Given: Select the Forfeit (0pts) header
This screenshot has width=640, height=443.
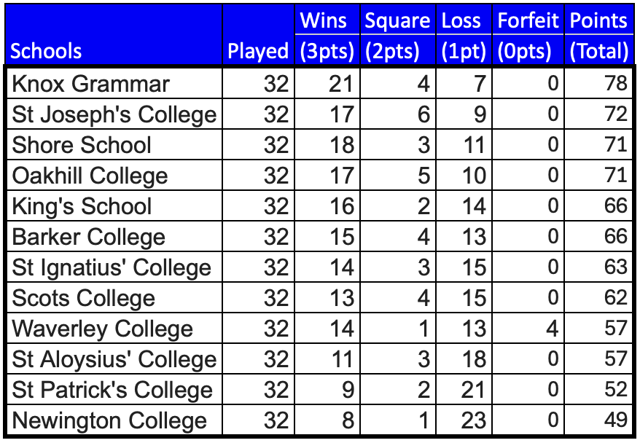Looking at the screenshot, I should pyautogui.click(x=528, y=35).
